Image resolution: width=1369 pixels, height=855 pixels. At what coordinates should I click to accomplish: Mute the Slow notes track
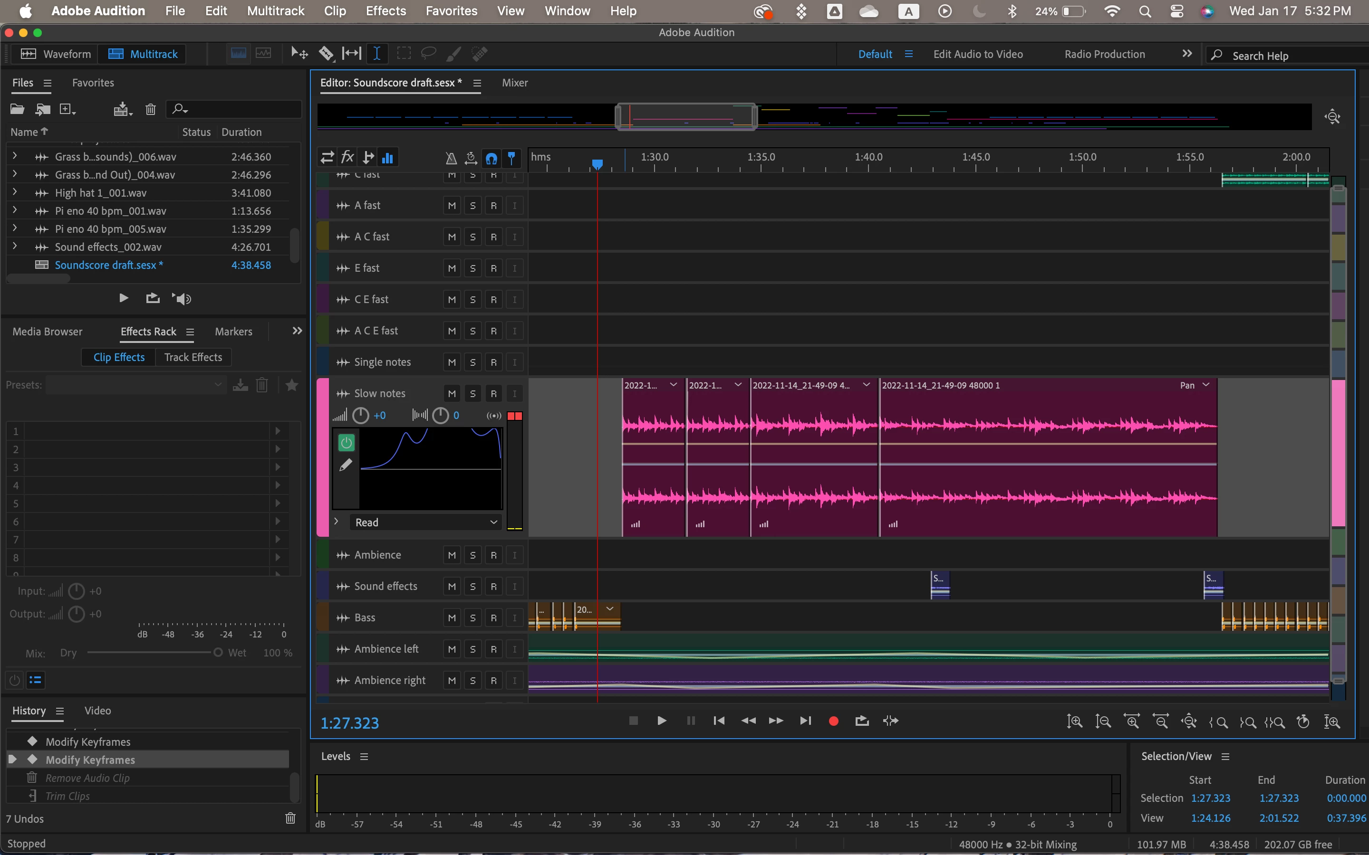pyautogui.click(x=452, y=394)
